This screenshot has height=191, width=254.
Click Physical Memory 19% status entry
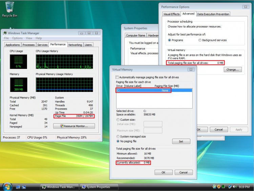tap(72, 138)
